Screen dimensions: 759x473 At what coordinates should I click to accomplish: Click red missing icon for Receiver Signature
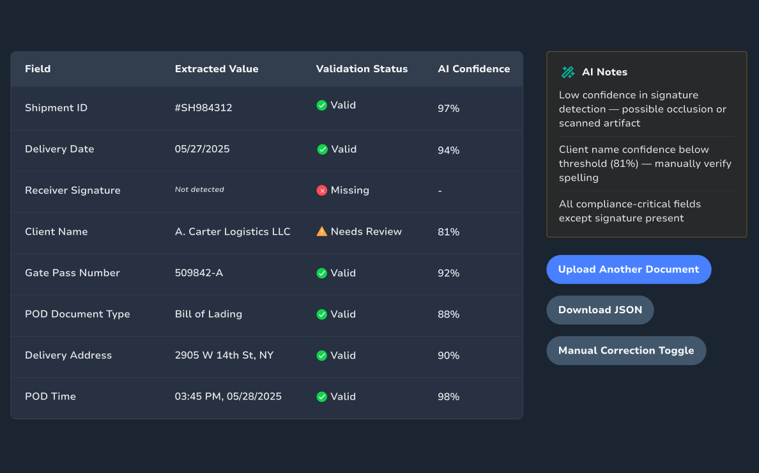[x=322, y=190]
